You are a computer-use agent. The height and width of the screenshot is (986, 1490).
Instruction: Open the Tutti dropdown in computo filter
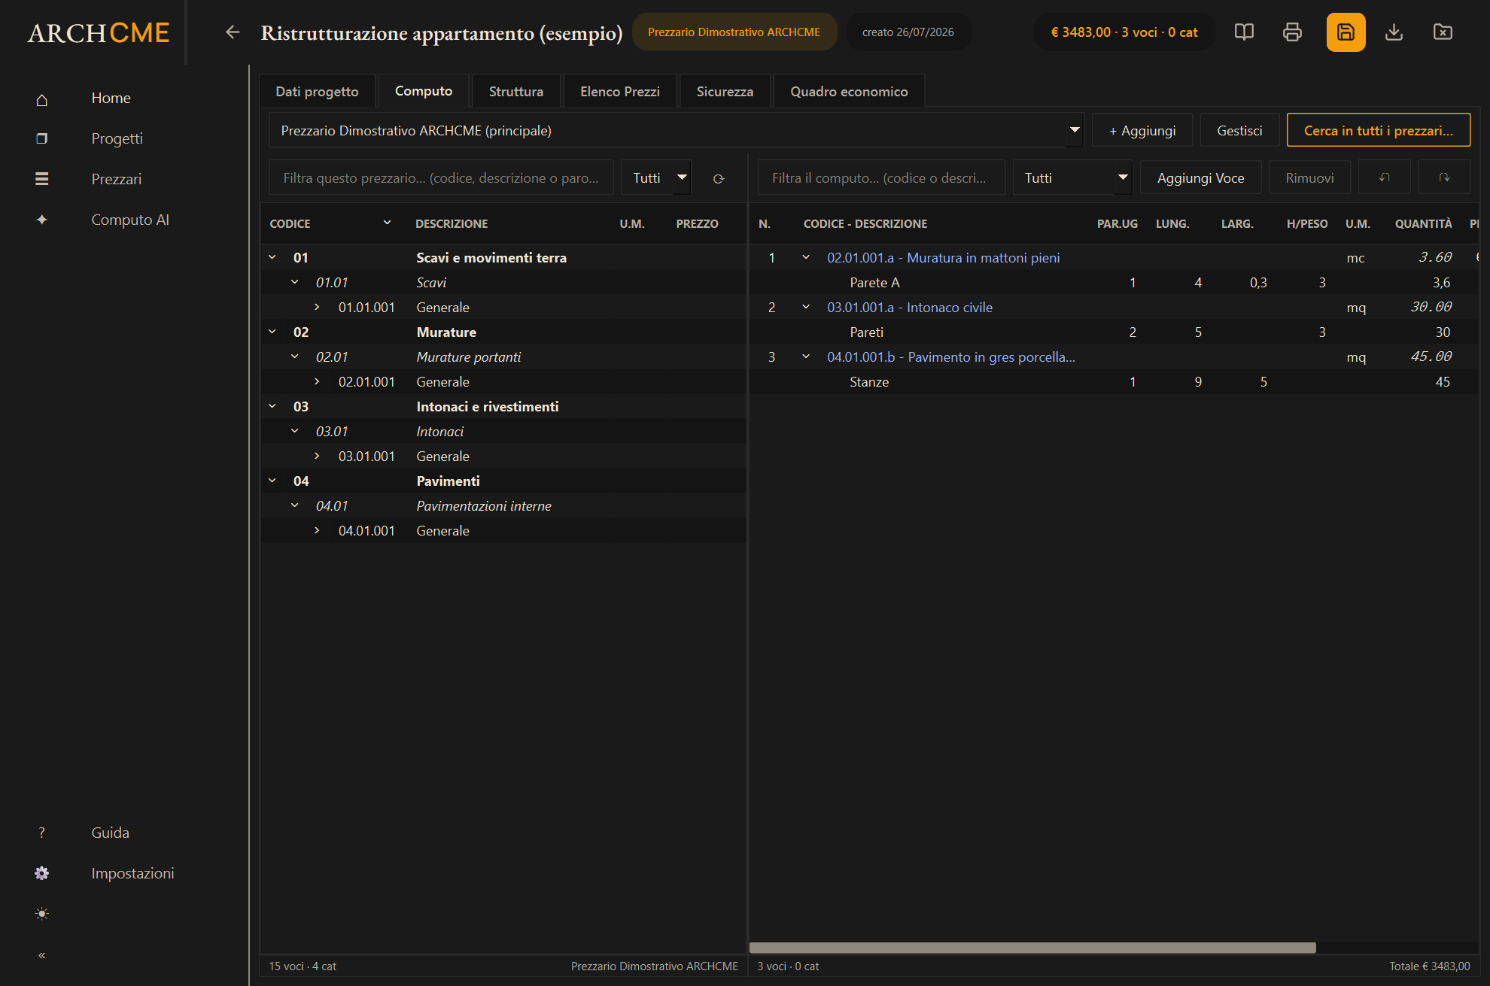pyautogui.click(x=1072, y=178)
